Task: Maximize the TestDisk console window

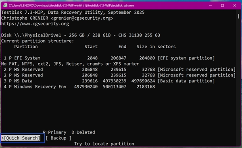Action: tap(222, 6)
